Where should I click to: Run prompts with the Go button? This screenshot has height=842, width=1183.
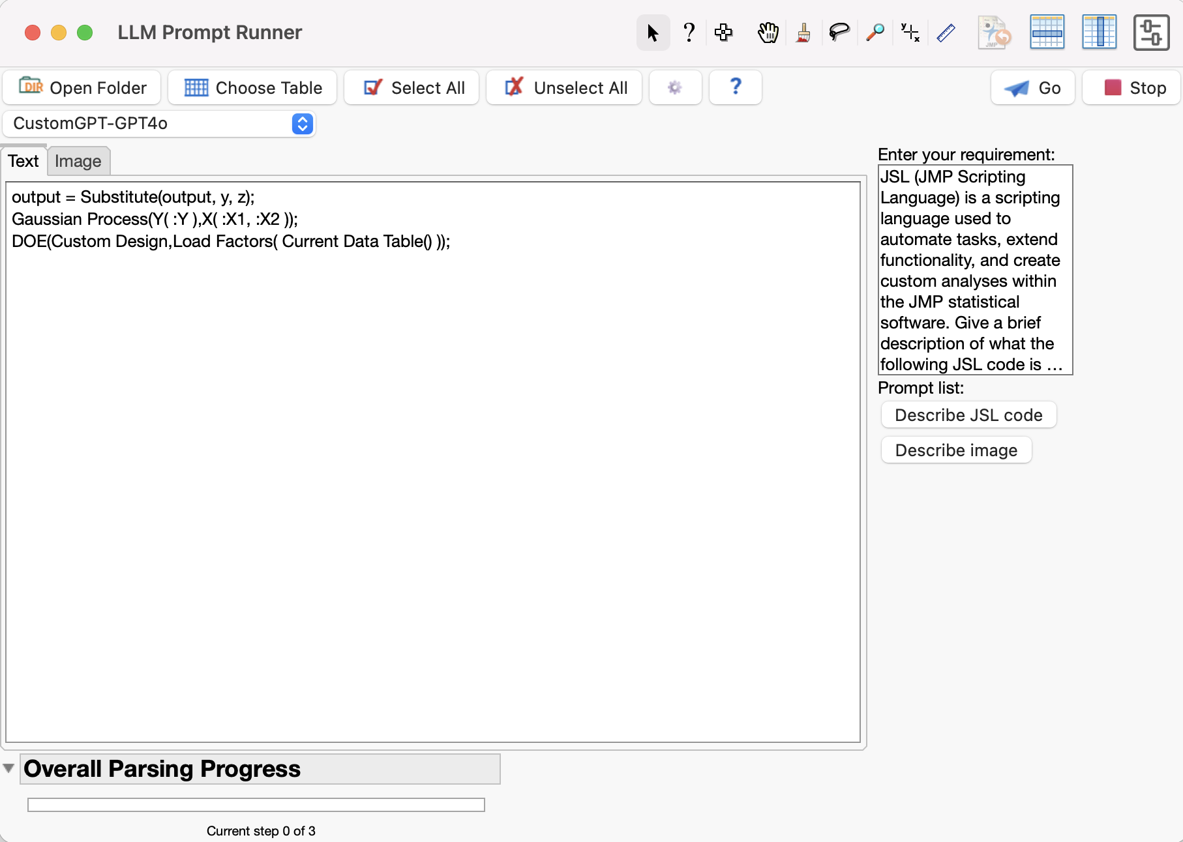coord(1033,87)
